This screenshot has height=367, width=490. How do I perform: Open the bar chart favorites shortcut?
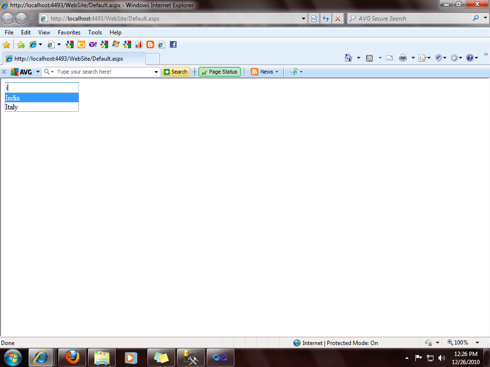point(139,44)
